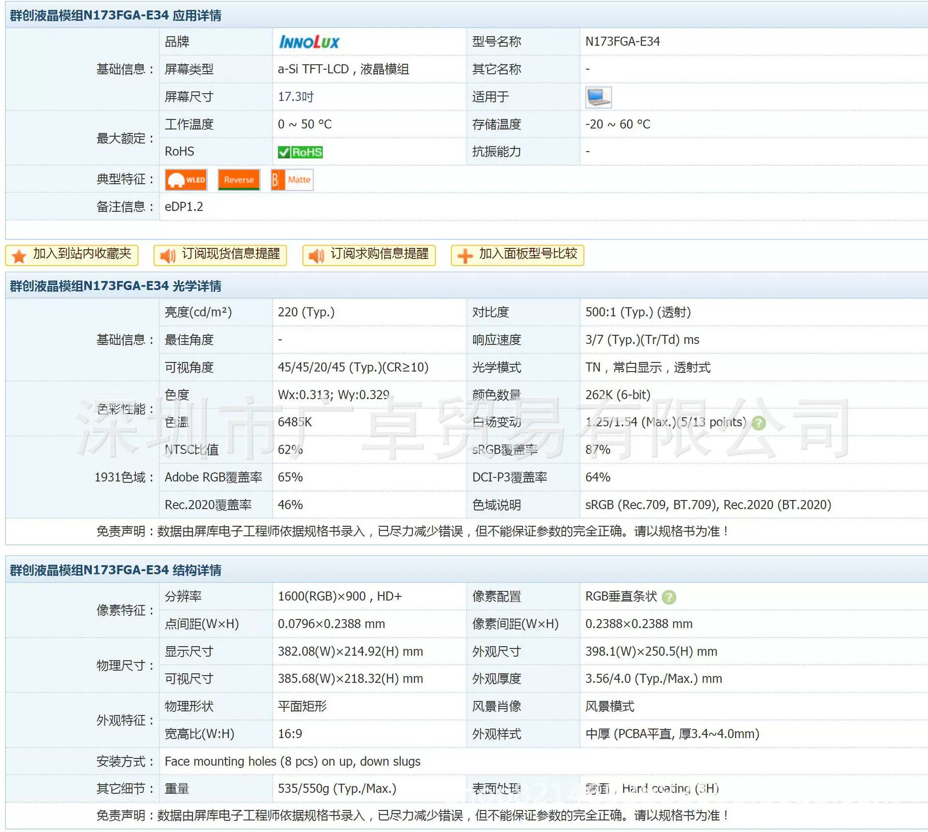Click the Innolux brand logo
The width and height of the screenshot is (928, 832).
point(309,42)
